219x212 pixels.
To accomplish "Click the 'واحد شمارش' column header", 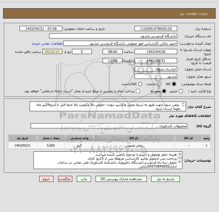I will click(79, 138).
